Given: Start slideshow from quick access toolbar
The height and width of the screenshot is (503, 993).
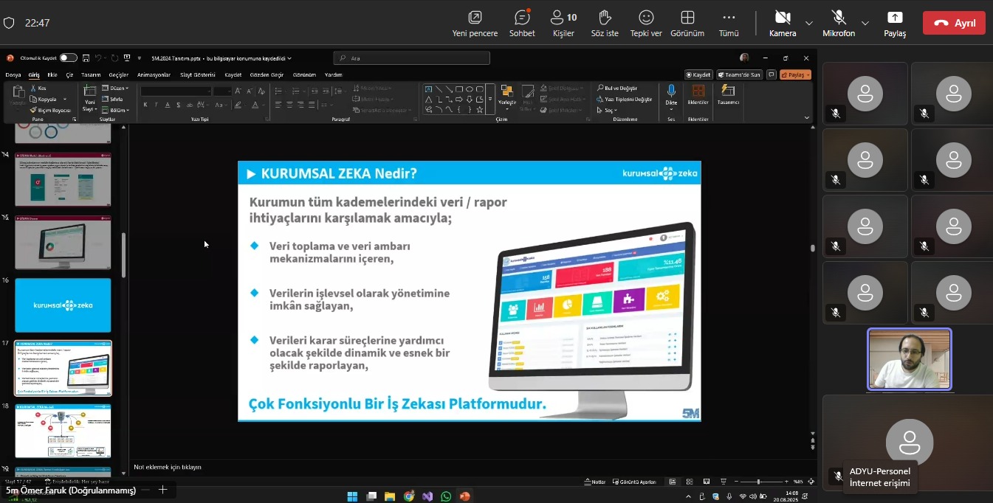Looking at the screenshot, I should click(x=127, y=58).
